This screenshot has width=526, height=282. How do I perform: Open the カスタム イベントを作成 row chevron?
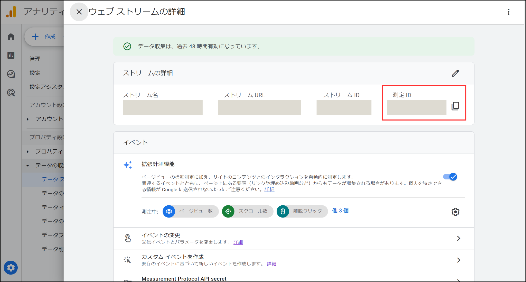(x=459, y=260)
